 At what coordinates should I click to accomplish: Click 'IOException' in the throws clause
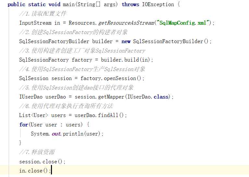tap(158, 4)
